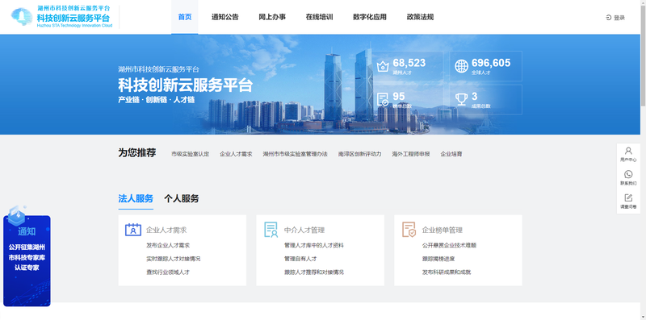Viewport: 646px width, 320px height.
Task: Click the shield-document icon of 企业榜单管理
Action: pos(409,230)
